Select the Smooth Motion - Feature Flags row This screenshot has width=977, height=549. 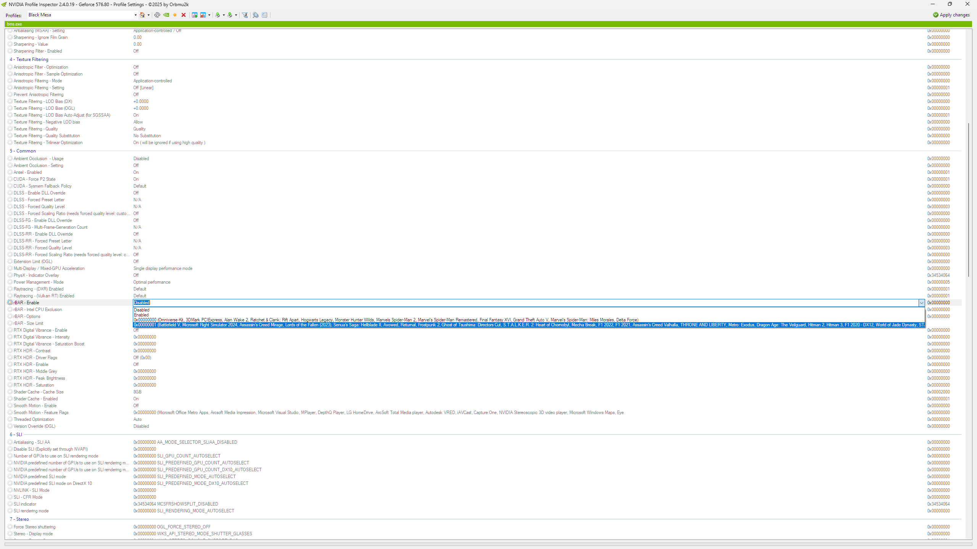click(x=484, y=413)
